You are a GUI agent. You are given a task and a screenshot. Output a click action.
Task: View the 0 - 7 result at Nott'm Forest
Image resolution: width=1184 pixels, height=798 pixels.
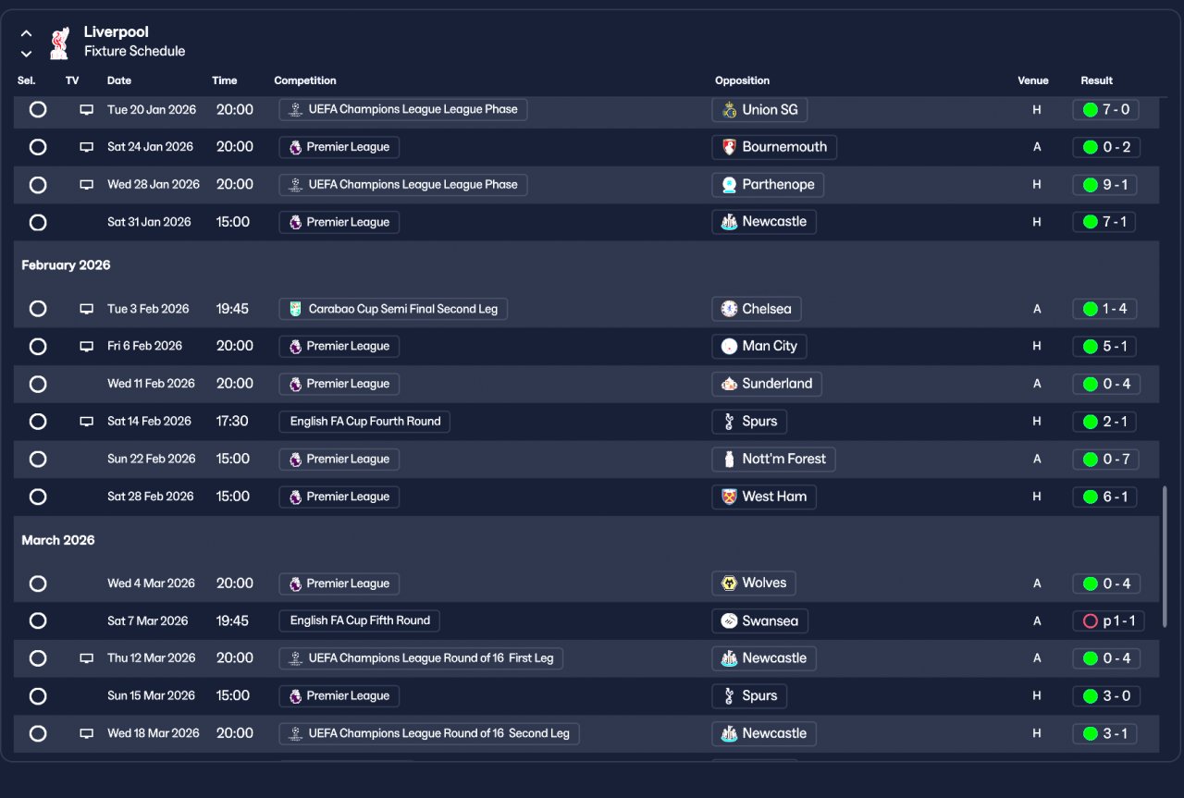1106,459
